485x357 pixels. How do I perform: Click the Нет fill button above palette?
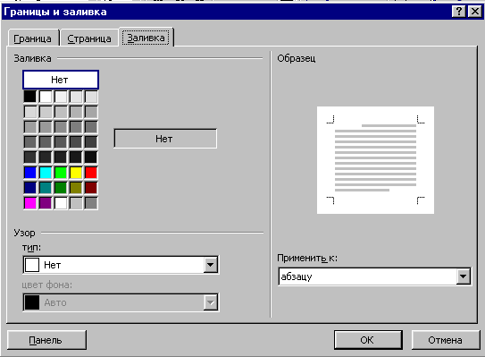(x=61, y=80)
